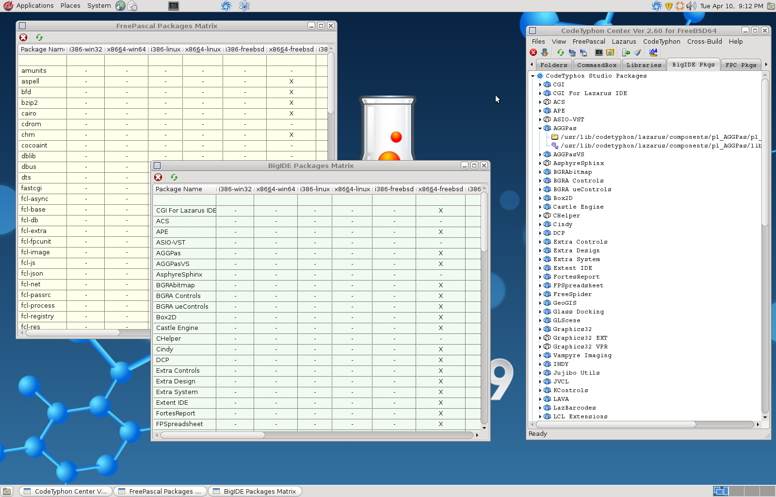Collapse CodeTyphon Studio Packages root node

pyautogui.click(x=533, y=76)
